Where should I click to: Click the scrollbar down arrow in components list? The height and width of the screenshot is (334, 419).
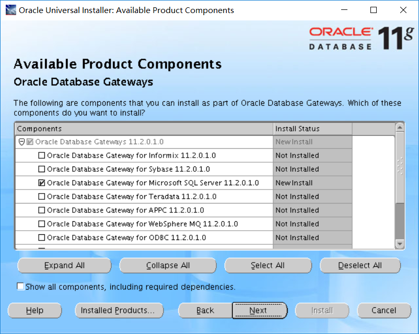pos(400,244)
